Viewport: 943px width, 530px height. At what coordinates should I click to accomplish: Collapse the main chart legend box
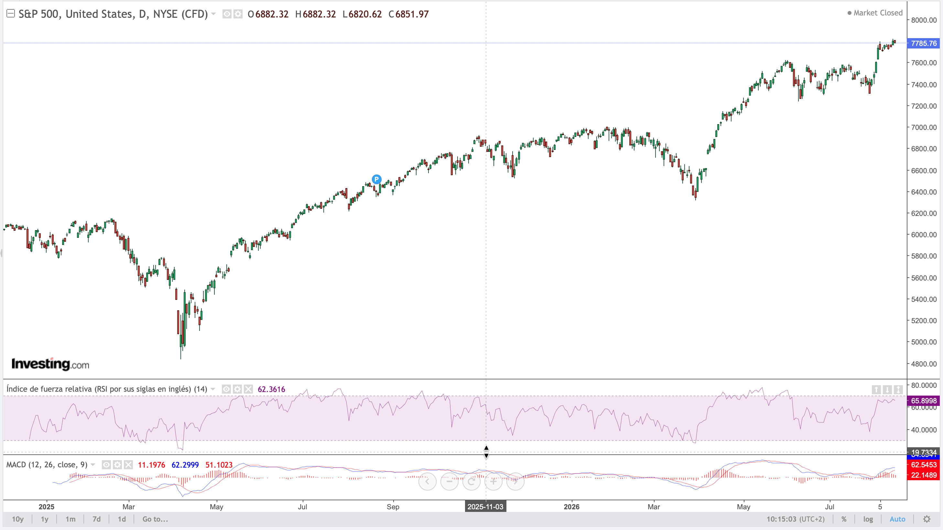tap(11, 14)
